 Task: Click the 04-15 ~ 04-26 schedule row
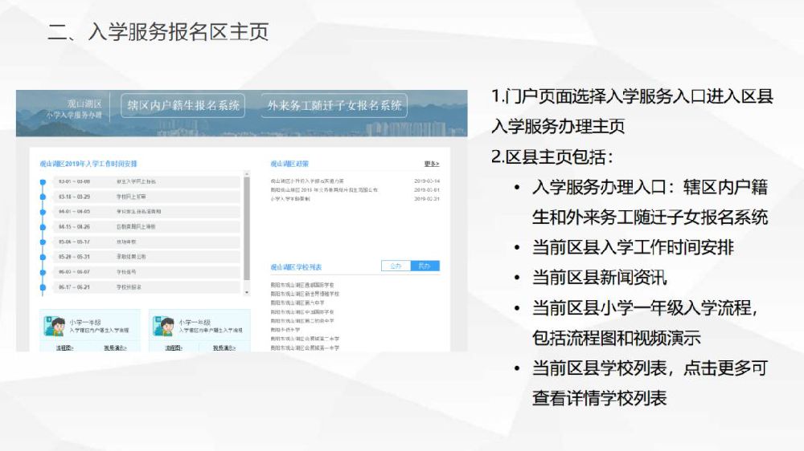(x=146, y=227)
